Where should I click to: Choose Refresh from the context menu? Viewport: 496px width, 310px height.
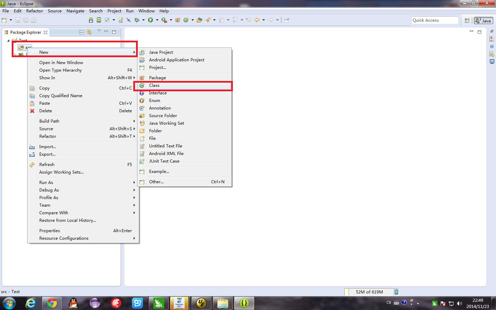83,165
